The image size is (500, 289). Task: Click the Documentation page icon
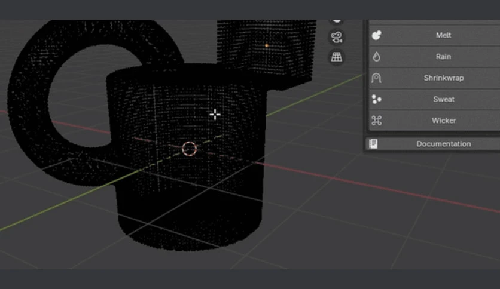[x=373, y=144]
